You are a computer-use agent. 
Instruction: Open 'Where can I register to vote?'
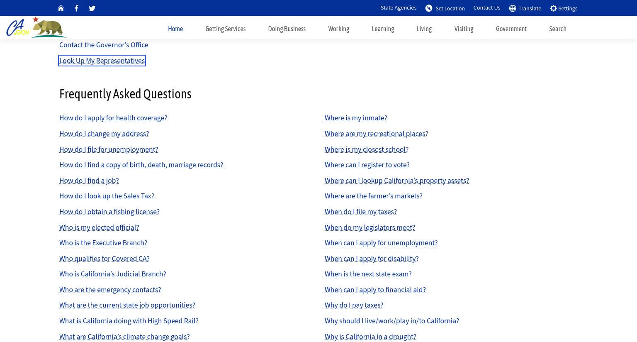tap(367, 165)
